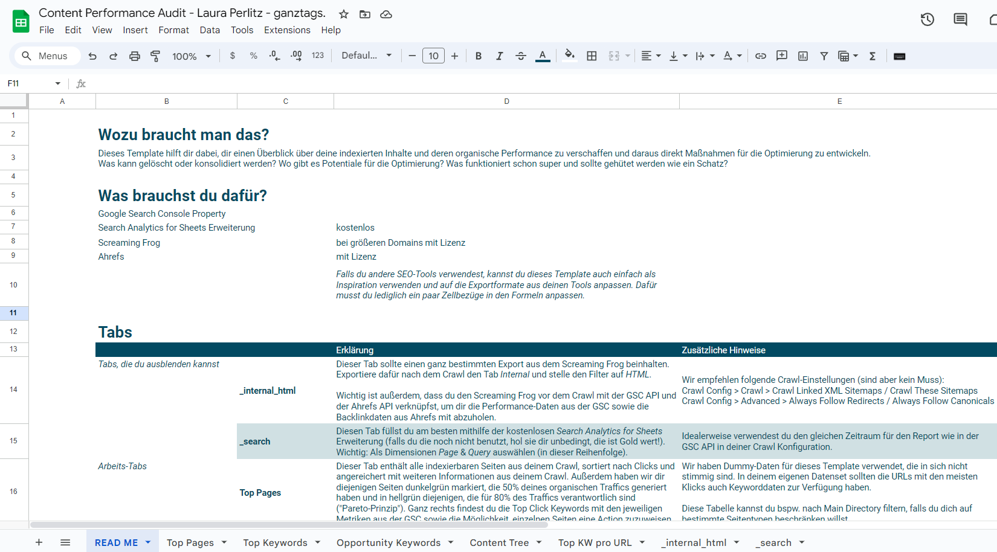
Task: Check the cloud document status icon
Action: coord(386,14)
